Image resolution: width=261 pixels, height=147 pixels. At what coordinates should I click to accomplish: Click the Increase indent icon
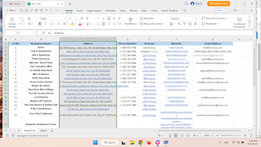click(119, 18)
